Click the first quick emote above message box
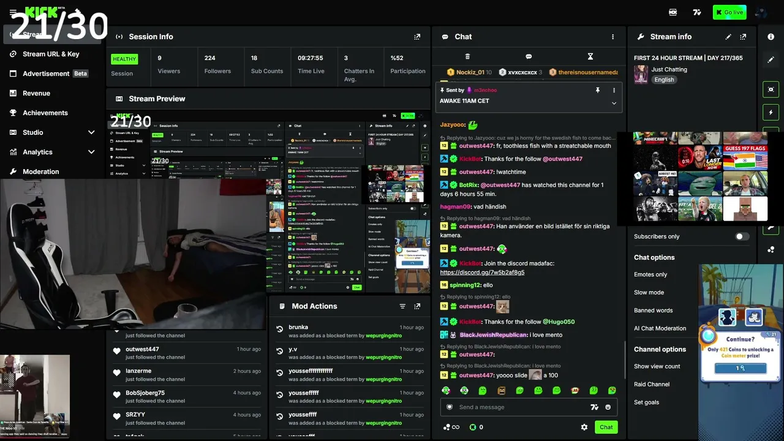The width and height of the screenshot is (784, 441). (446, 390)
